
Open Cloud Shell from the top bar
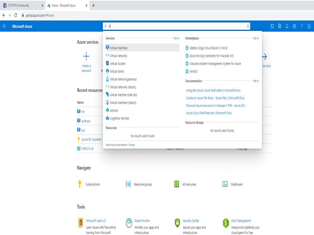272,26
